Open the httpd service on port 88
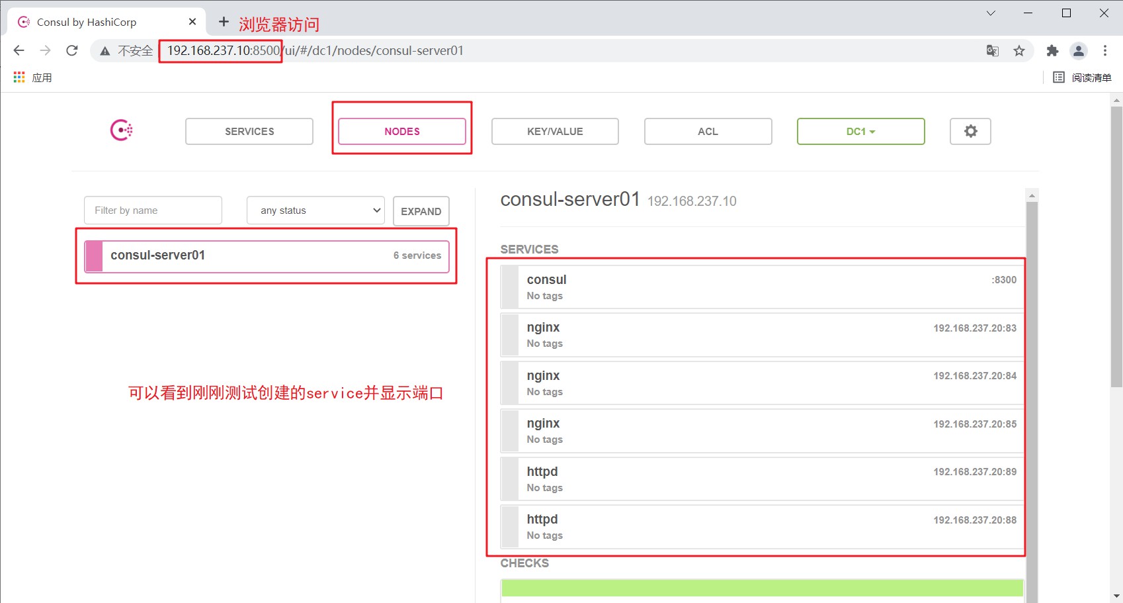 click(762, 527)
